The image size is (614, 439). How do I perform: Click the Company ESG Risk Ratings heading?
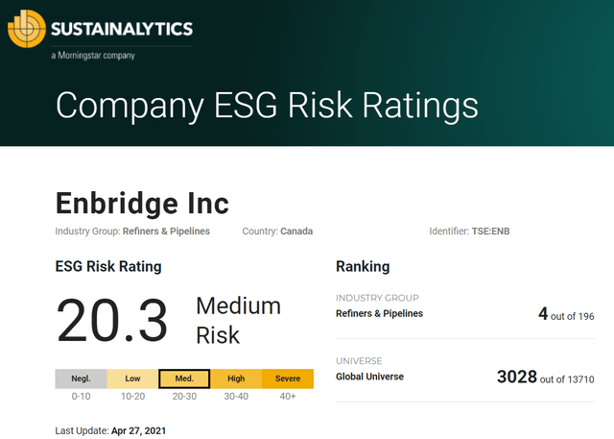point(267,105)
